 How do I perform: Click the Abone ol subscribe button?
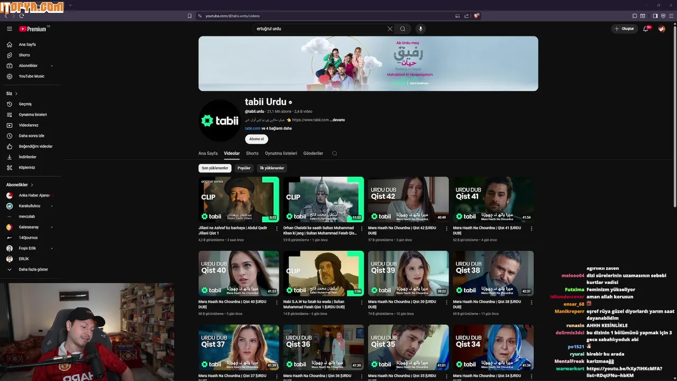coord(257,139)
